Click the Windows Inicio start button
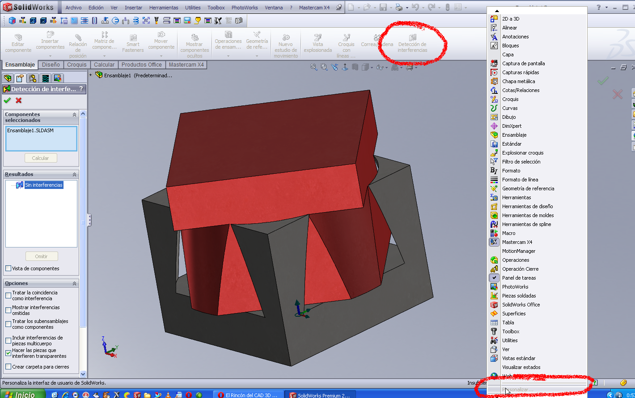 [x=22, y=394]
